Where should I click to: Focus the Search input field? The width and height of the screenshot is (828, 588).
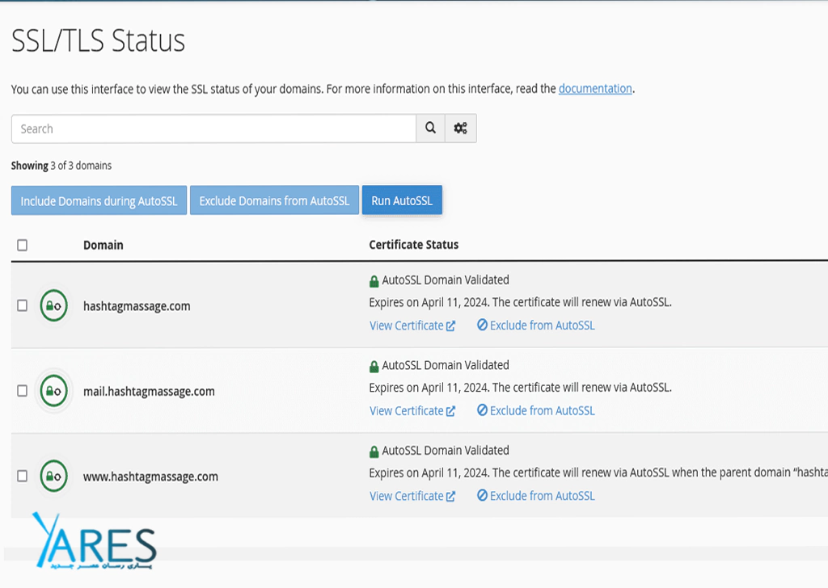coord(213,128)
